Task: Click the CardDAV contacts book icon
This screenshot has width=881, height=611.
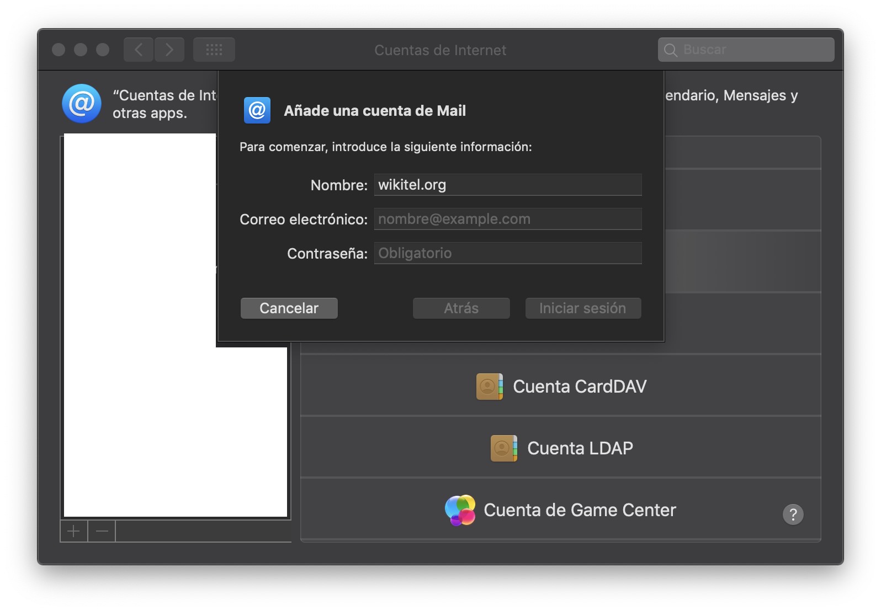Action: [x=490, y=386]
